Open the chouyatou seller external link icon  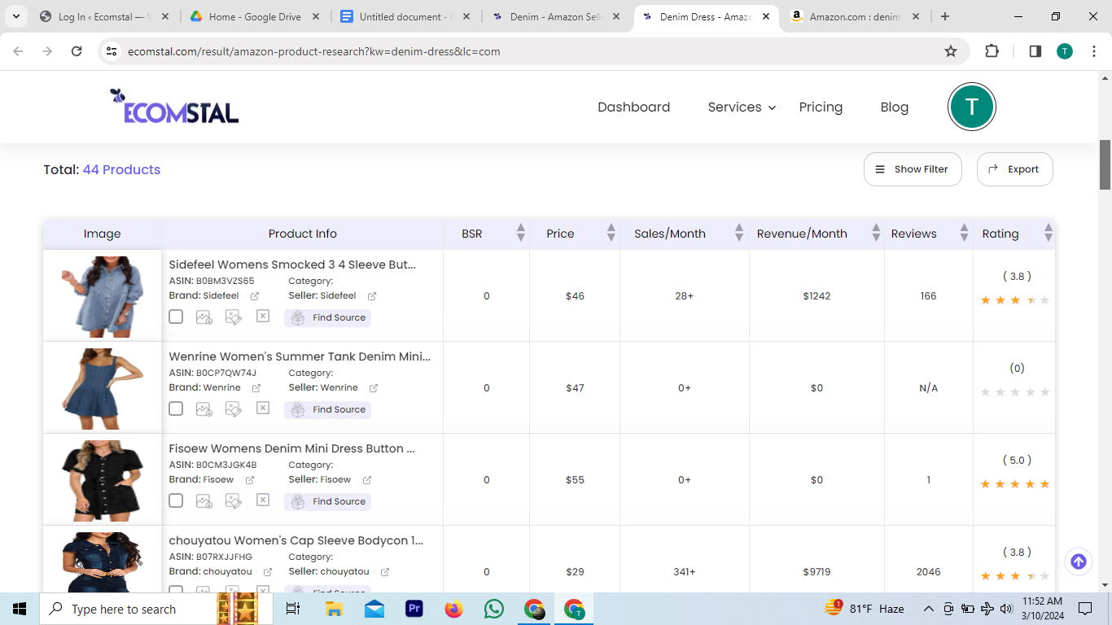click(x=385, y=572)
